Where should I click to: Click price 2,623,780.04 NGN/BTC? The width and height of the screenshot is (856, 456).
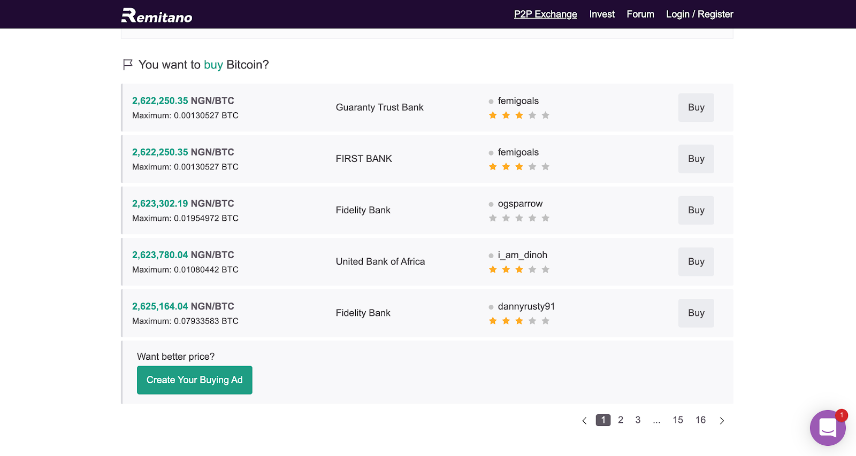[x=183, y=255]
